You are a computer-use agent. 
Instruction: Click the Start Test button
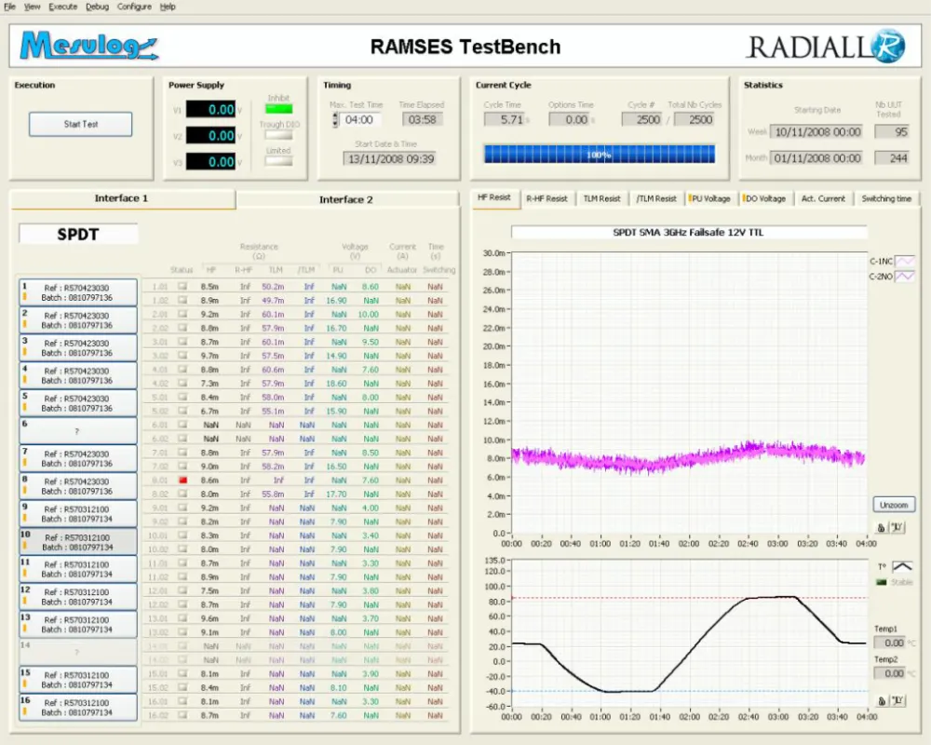point(81,124)
